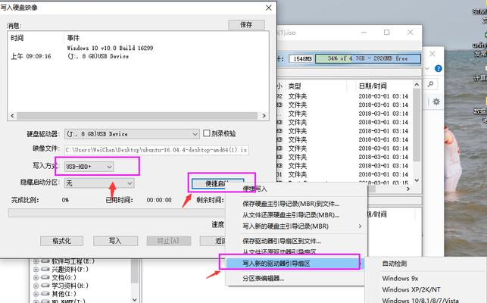Expand the 兴趣资料(F:) drive node
487x303 pixels.
click(x=36, y=269)
